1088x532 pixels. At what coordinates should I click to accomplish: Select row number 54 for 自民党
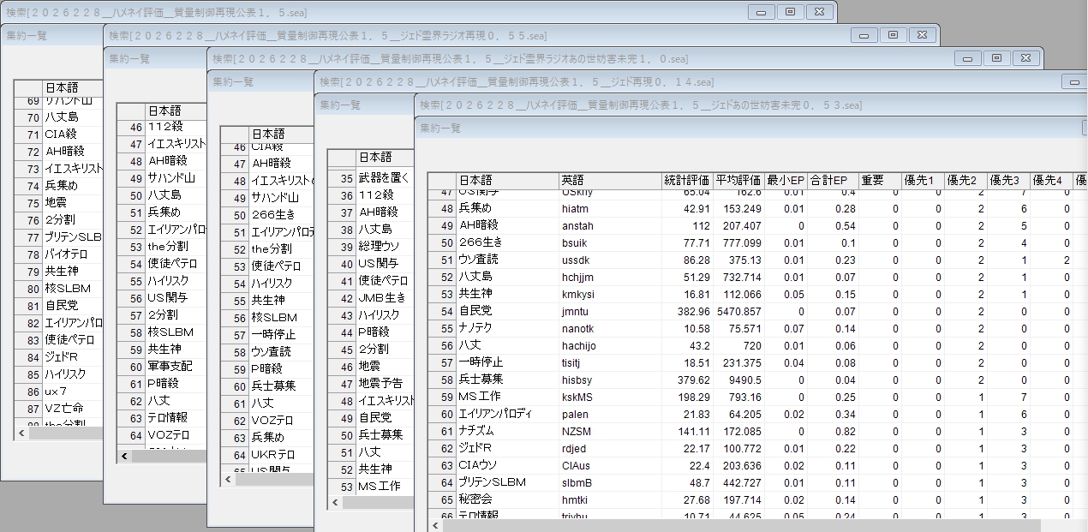point(444,311)
